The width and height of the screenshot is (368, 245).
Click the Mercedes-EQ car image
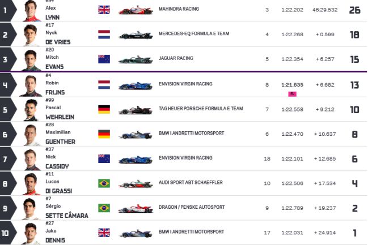136,35
